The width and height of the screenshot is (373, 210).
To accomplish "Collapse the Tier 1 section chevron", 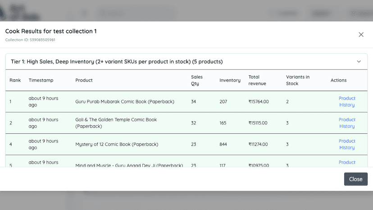I will click(359, 61).
